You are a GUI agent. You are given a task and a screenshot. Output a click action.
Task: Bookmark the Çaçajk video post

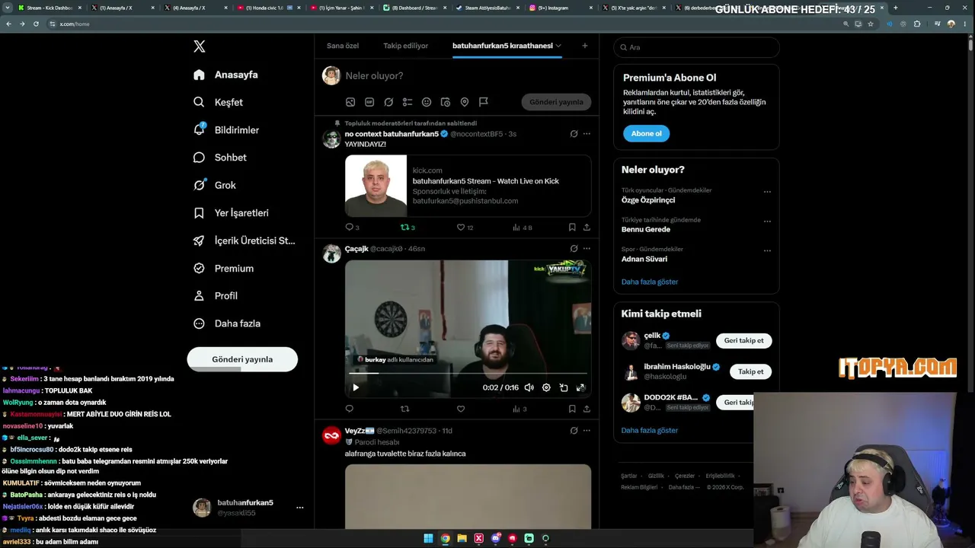(572, 409)
